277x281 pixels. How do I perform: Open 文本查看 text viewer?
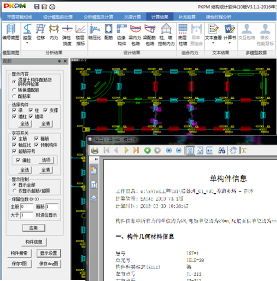point(213,31)
